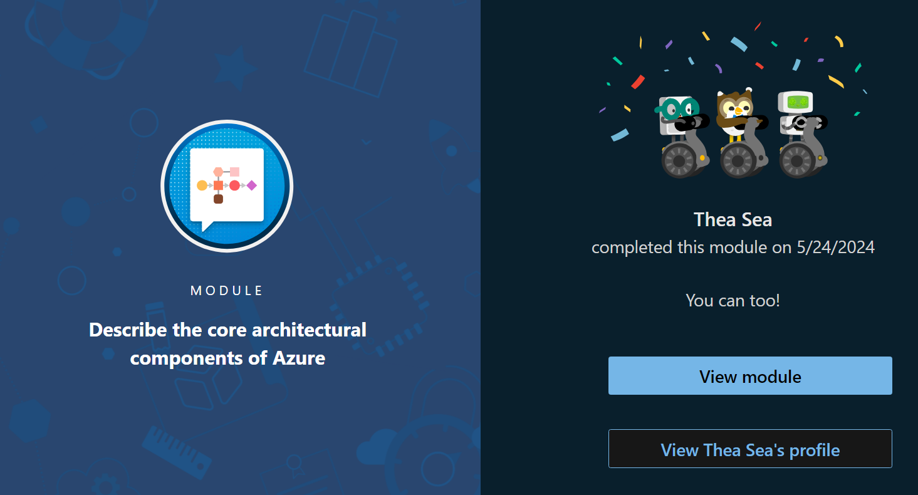Open the View module button
Viewport: 918px width, 495px height.
[x=749, y=375]
